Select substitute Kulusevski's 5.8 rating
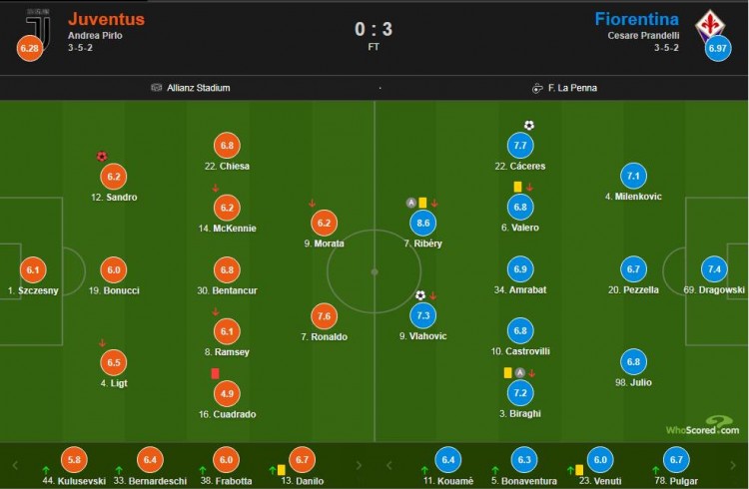Viewport: 749px width, 489px height. point(74,460)
